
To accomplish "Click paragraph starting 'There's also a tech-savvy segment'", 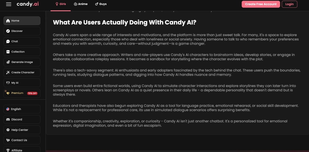I will coord(177,72).
